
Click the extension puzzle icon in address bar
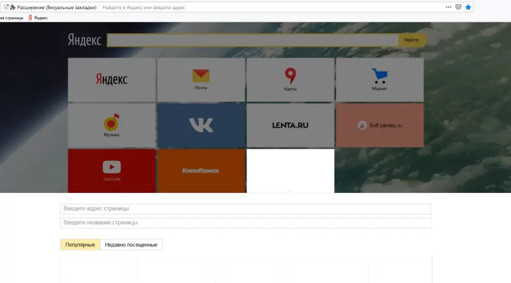point(13,7)
